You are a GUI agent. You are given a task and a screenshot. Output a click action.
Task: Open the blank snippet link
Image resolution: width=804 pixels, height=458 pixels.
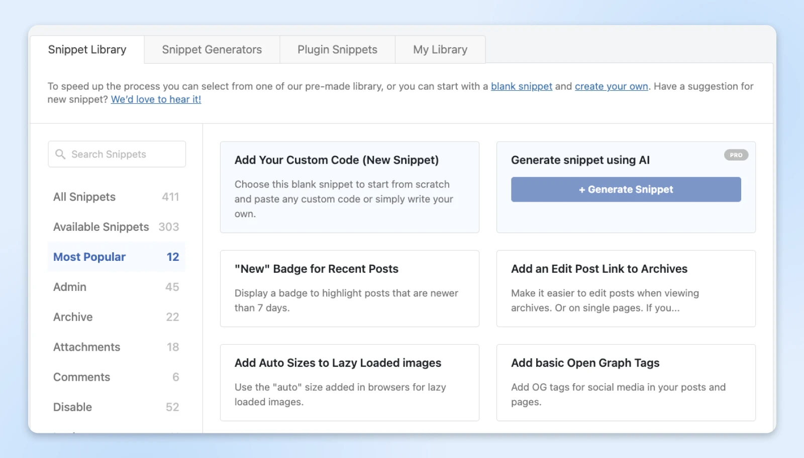[521, 86]
